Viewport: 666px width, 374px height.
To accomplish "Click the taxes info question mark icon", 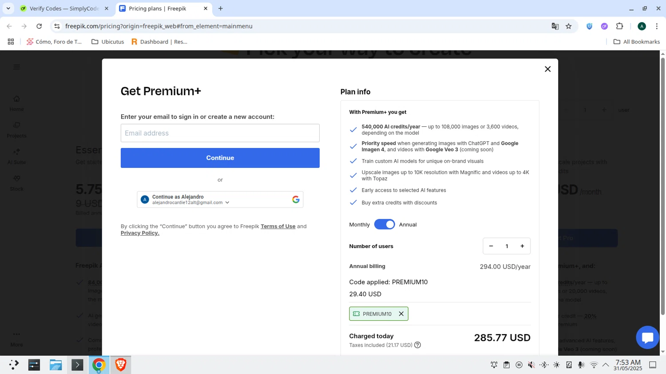I will pyautogui.click(x=417, y=345).
